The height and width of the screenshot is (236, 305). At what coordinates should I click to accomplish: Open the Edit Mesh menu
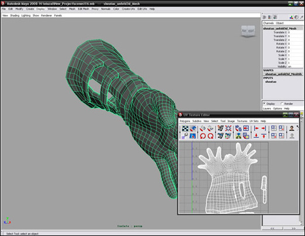tap(84, 9)
